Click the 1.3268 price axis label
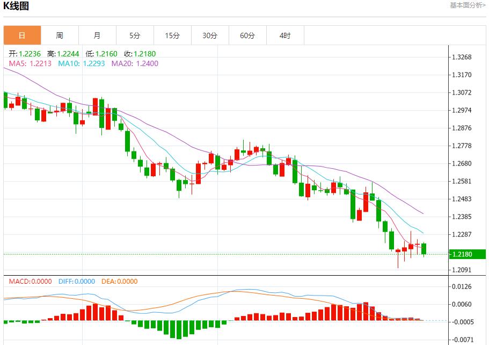 pyautogui.click(x=462, y=57)
